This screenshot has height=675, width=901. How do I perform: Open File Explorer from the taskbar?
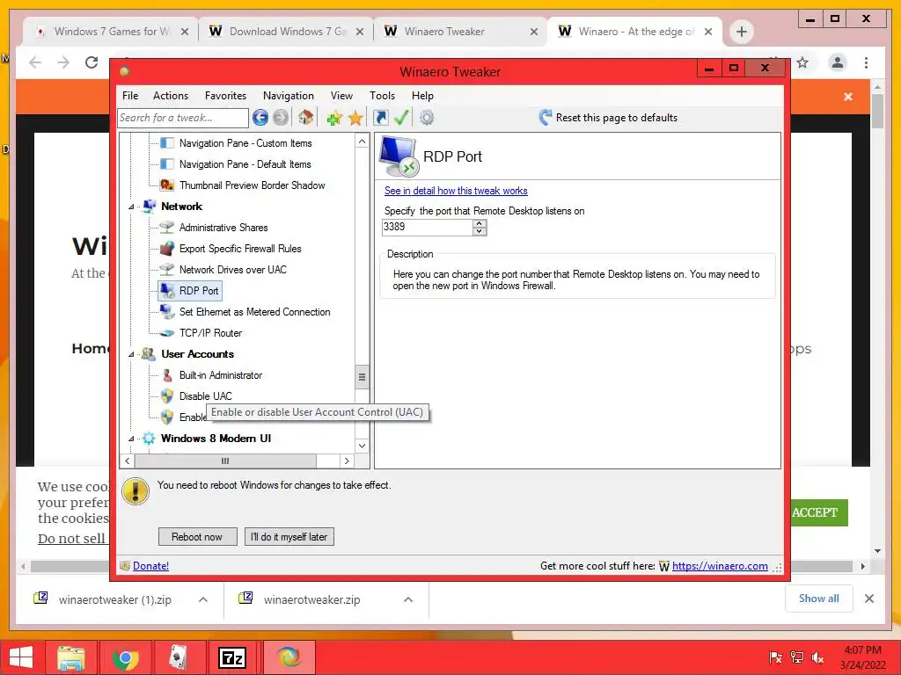point(70,657)
